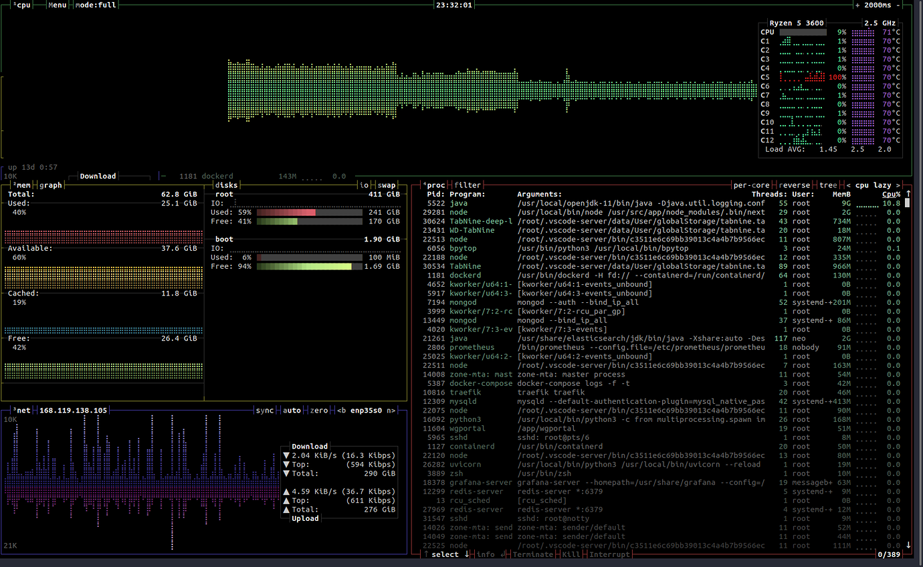The height and width of the screenshot is (567, 923).
Task: Click the root disk Free 41% bar
Action: [310, 221]
